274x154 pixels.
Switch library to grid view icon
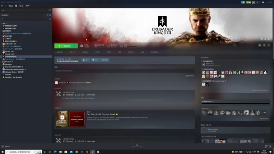tap(50, 10)
